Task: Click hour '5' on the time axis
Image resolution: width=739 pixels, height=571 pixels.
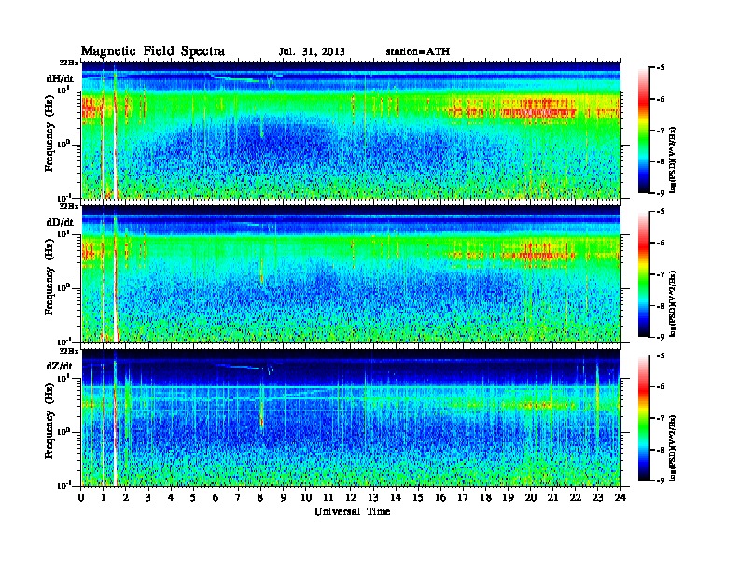Action: 193,497
